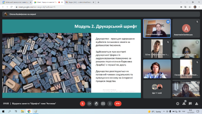The width and height of the screenshot is (202, 114).
Task: Show the participants list icon
Action: (x=184, y=104)
